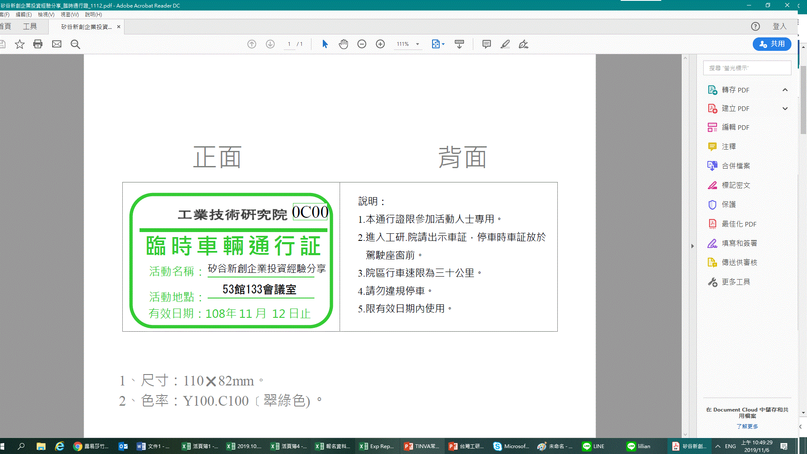807x454 pixels.
Task: Go to previous page arrow
Action: [252, 44]
